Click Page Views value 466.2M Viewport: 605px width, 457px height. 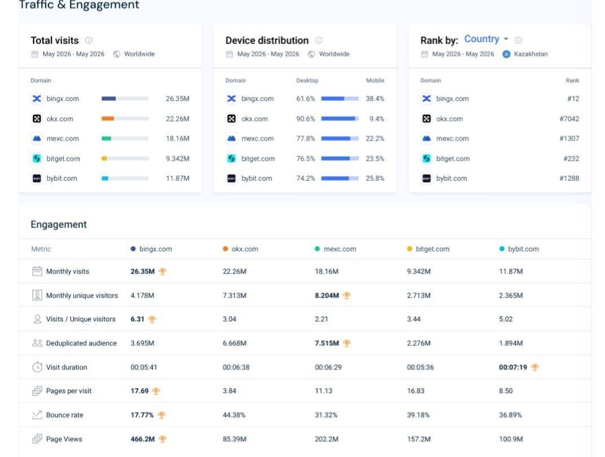tap(142, 439)
